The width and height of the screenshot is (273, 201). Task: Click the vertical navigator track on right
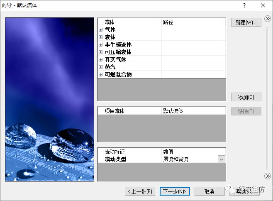267,98
